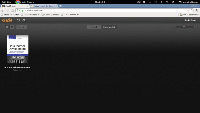
Task: Open the Kindle Store
Action: [x=190, y=20]
